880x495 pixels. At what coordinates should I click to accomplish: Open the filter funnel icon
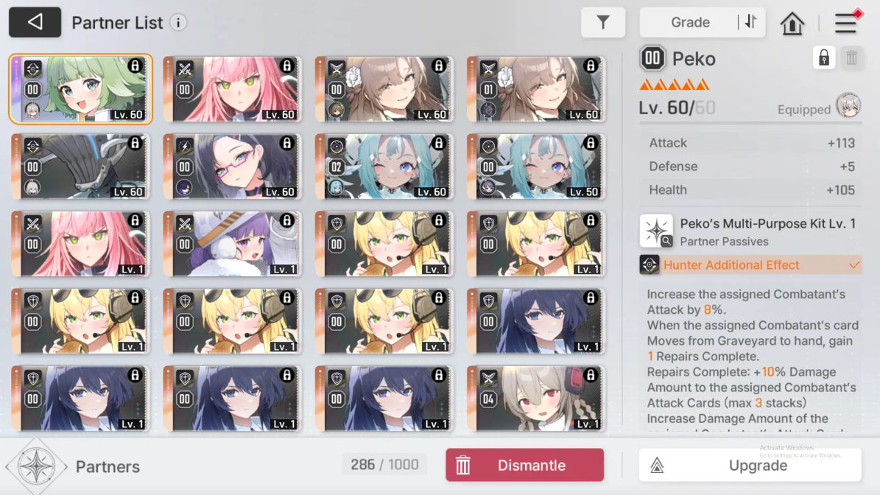(x=603, y=22)
